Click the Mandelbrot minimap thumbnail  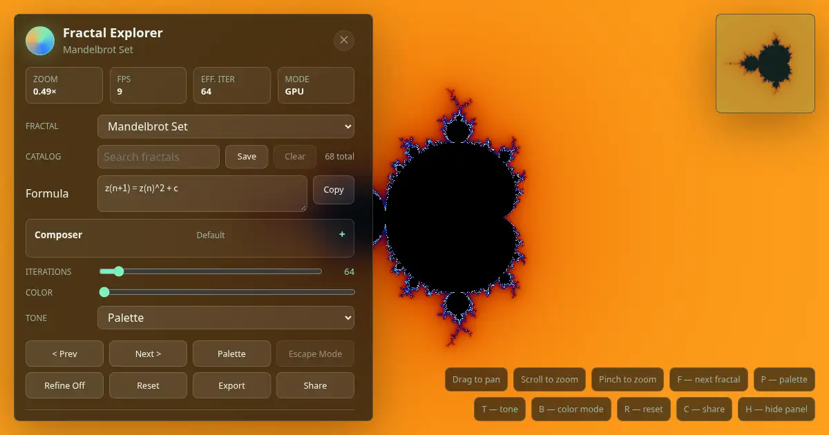[765, 64]
